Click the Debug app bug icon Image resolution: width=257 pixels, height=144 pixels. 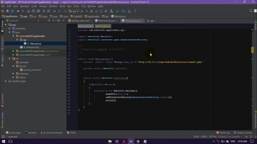point(92,11)
